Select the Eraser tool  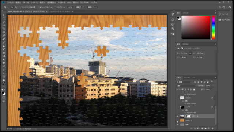pos(4,53)
